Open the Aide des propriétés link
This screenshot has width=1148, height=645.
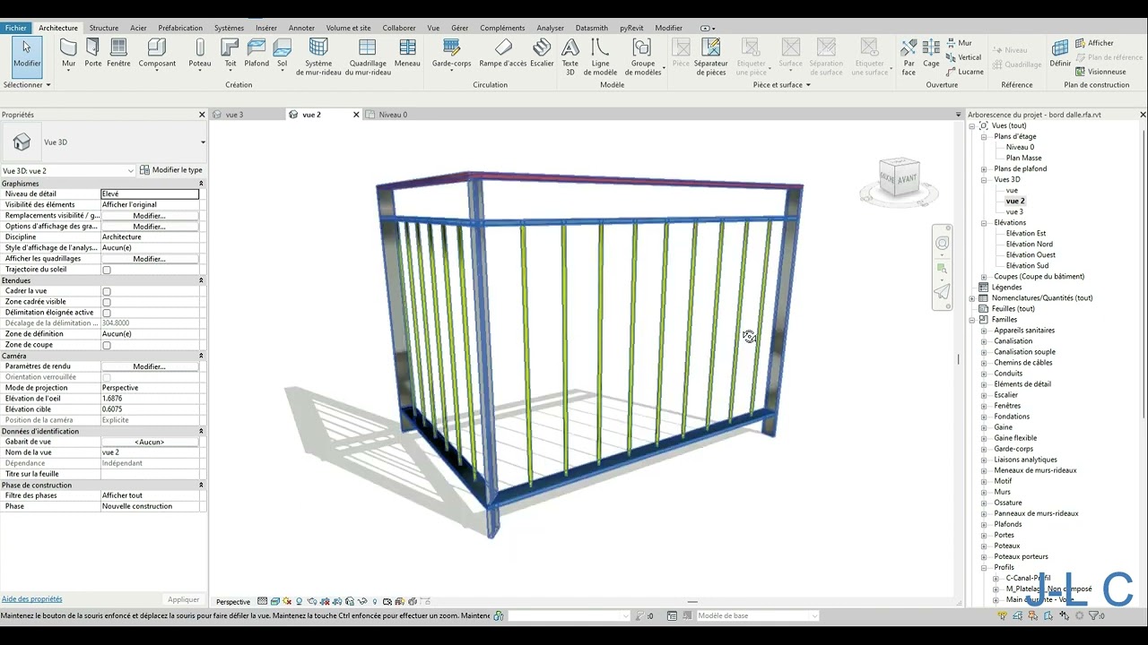[x=31, y=599]
